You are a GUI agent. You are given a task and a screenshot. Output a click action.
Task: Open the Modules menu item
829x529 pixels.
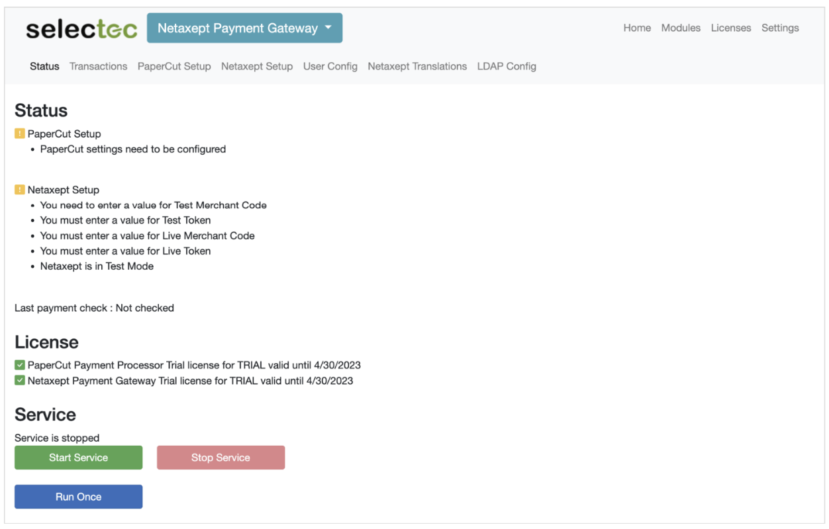tap(681, 28)
